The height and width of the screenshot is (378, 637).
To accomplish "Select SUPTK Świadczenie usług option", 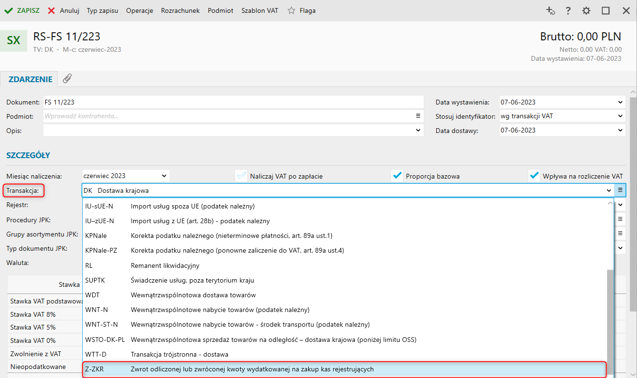I will pyautogui.click(x=344, y=280).
